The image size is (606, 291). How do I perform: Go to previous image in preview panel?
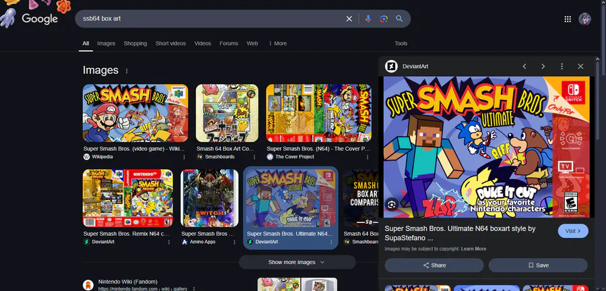pyautogui.click(x=525, y=67)
